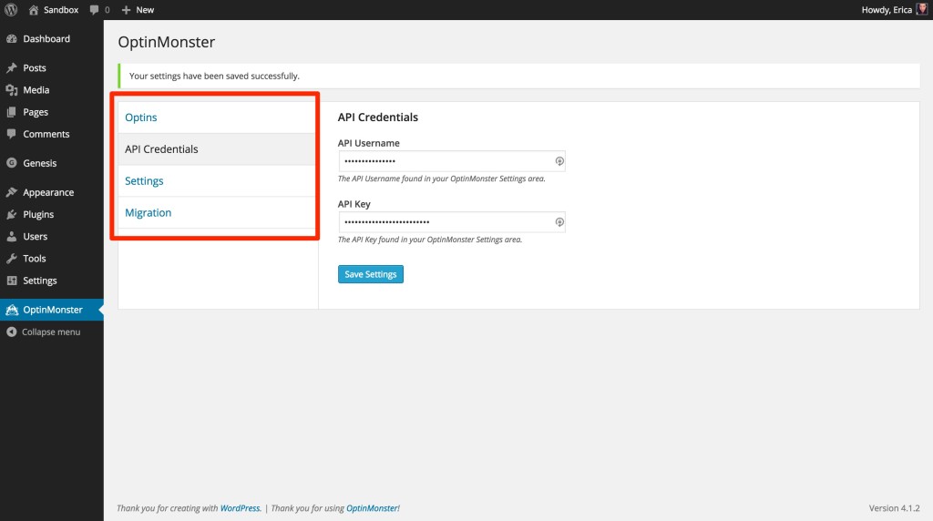Open the New content dropdown

tap(138, 10)
